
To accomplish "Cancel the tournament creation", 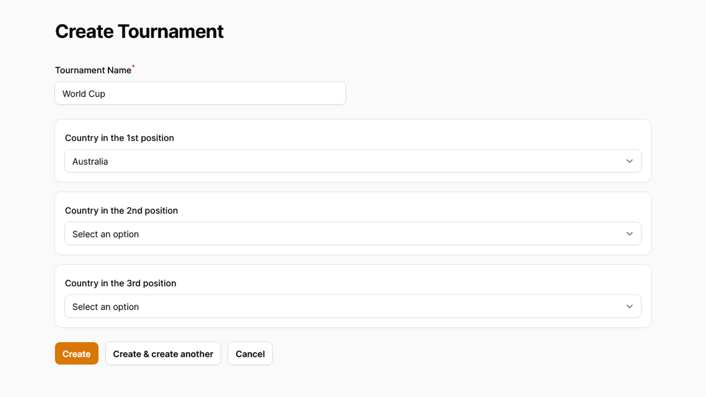I will pos(250,354).
